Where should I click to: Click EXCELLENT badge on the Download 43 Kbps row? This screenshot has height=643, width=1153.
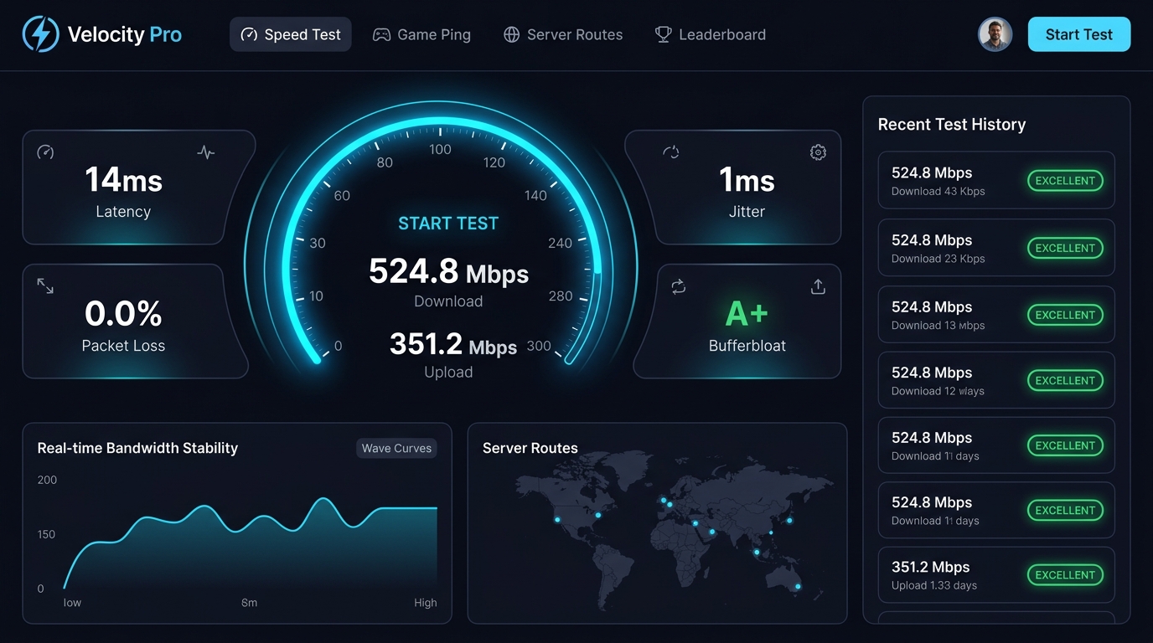pyautogui.click(x=1065, y=180)
